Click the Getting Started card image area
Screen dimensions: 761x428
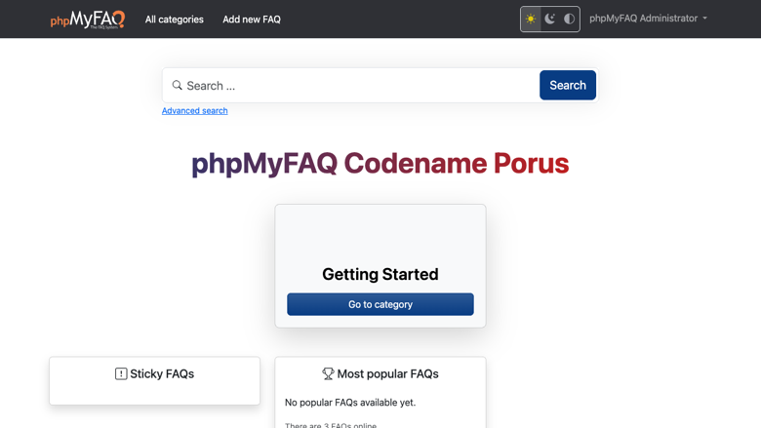click(x=380, y=235)
